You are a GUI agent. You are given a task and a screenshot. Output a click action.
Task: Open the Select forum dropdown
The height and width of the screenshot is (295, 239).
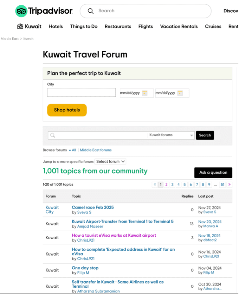tap(110, 161)
